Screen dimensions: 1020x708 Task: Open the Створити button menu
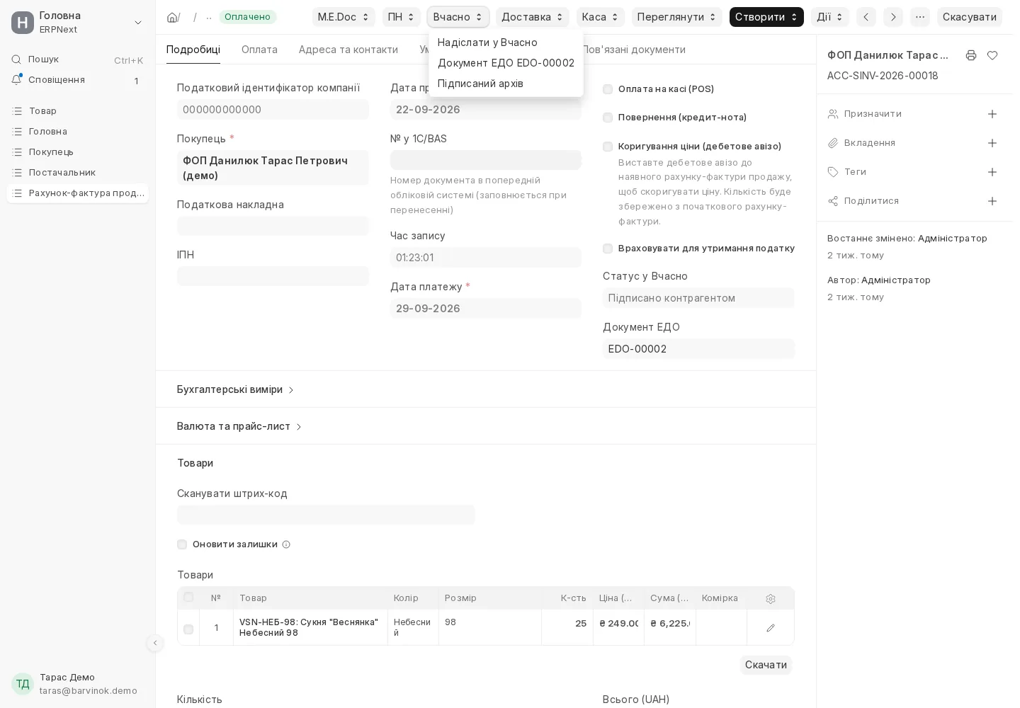[766, 17]
